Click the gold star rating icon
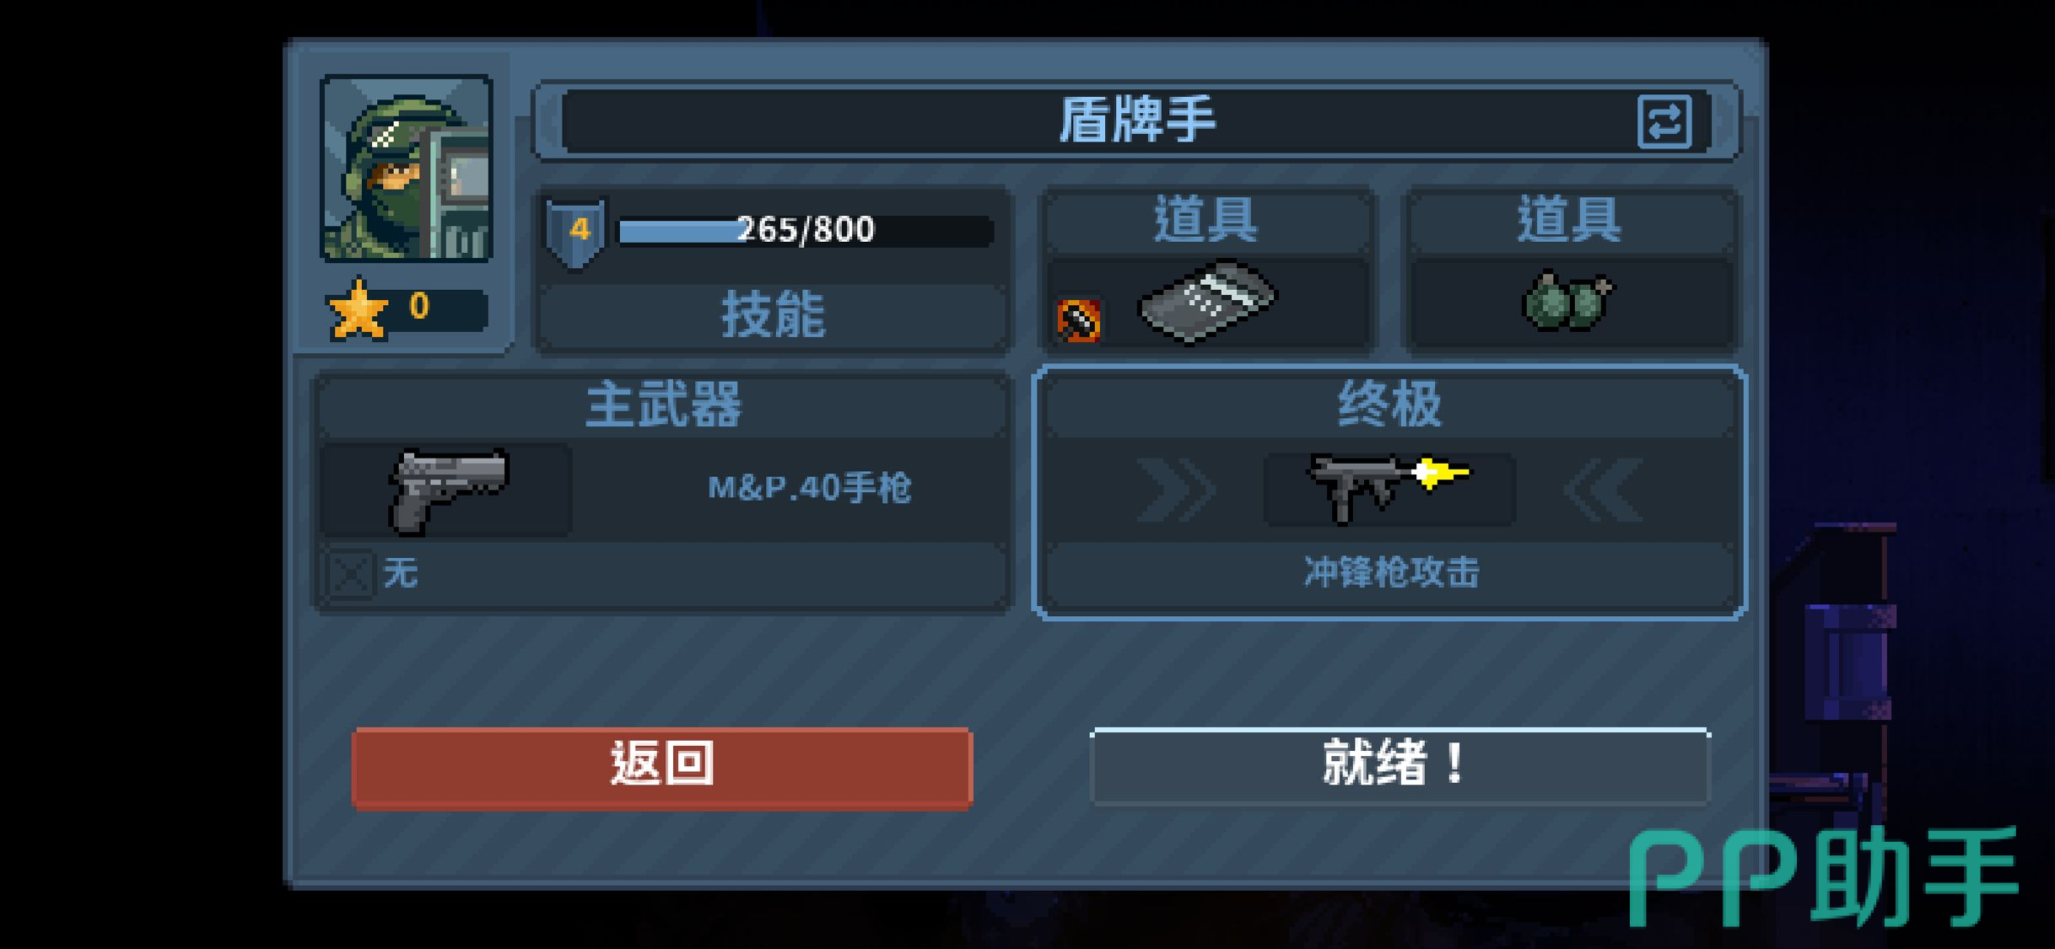 (359, 308)
